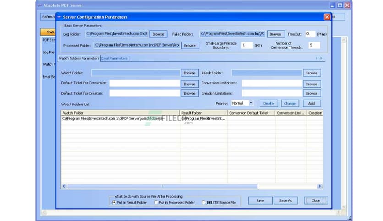
Task: Select Put in Processed Folder option
Action: (156, 202)
